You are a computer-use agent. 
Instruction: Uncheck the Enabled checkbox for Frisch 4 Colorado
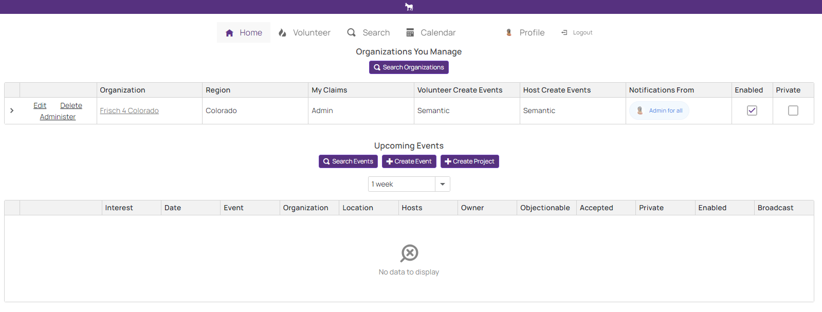pos(752,111)
